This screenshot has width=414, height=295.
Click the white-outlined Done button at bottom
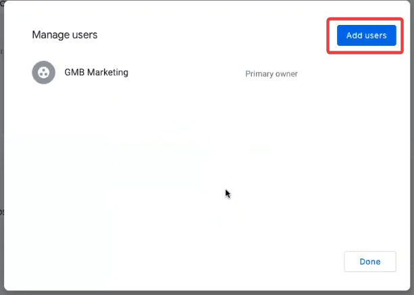[369, 261]
